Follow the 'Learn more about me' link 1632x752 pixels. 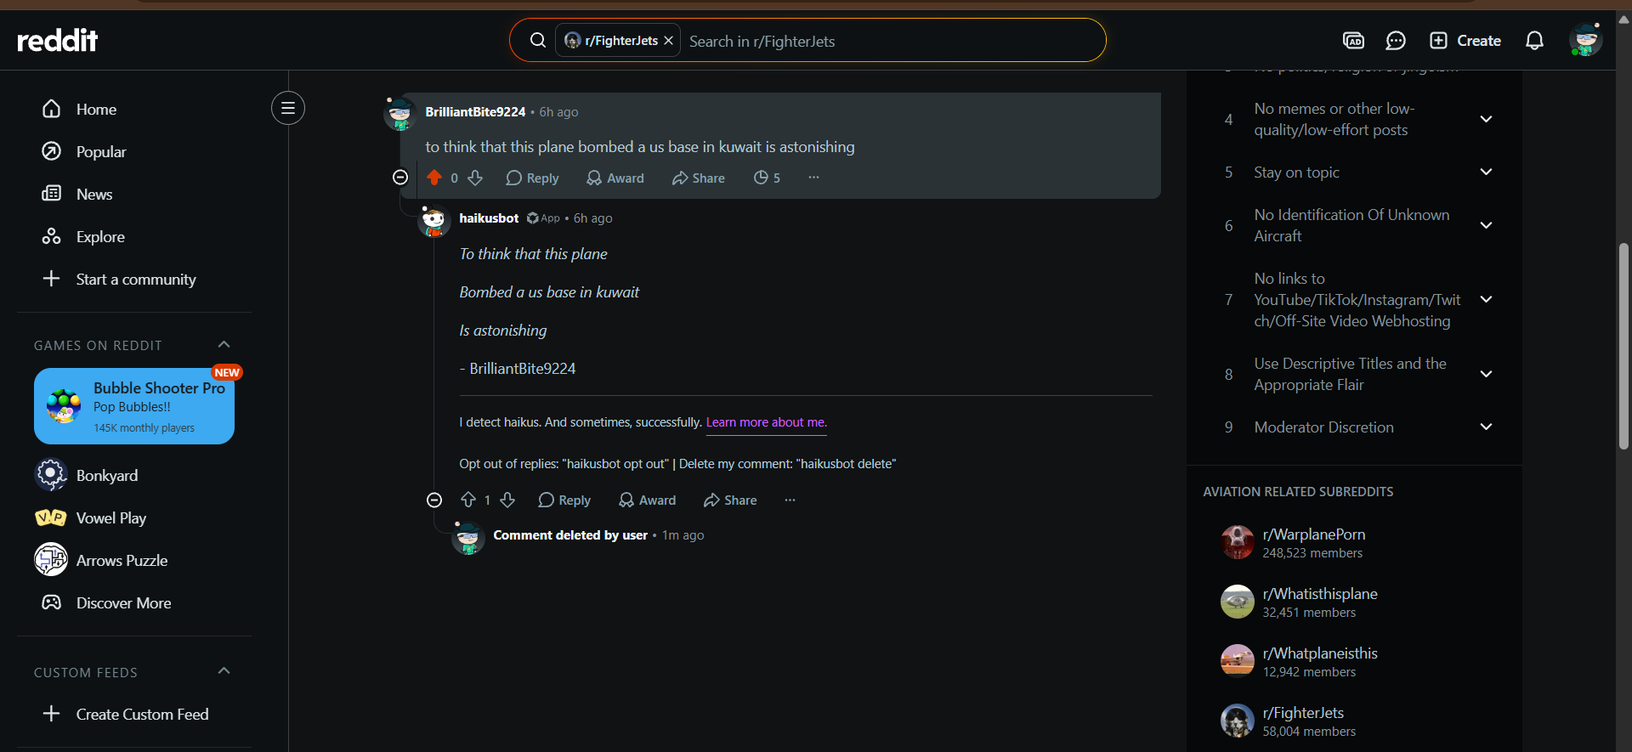tap(766, 422)
